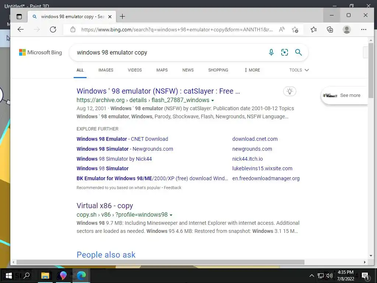Click the 'See more' Windows 98 card

point(344,95)
